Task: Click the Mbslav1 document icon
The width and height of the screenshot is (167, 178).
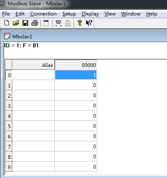Action: (x=7, y=36)
